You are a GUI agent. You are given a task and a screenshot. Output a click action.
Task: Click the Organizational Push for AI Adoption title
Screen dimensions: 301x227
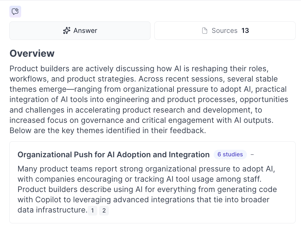(113, 155)
